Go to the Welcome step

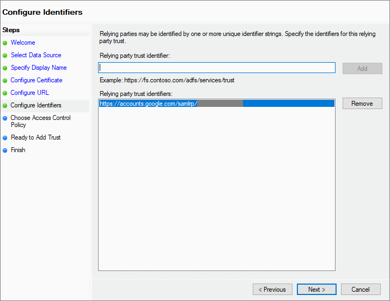coord(23,43)
